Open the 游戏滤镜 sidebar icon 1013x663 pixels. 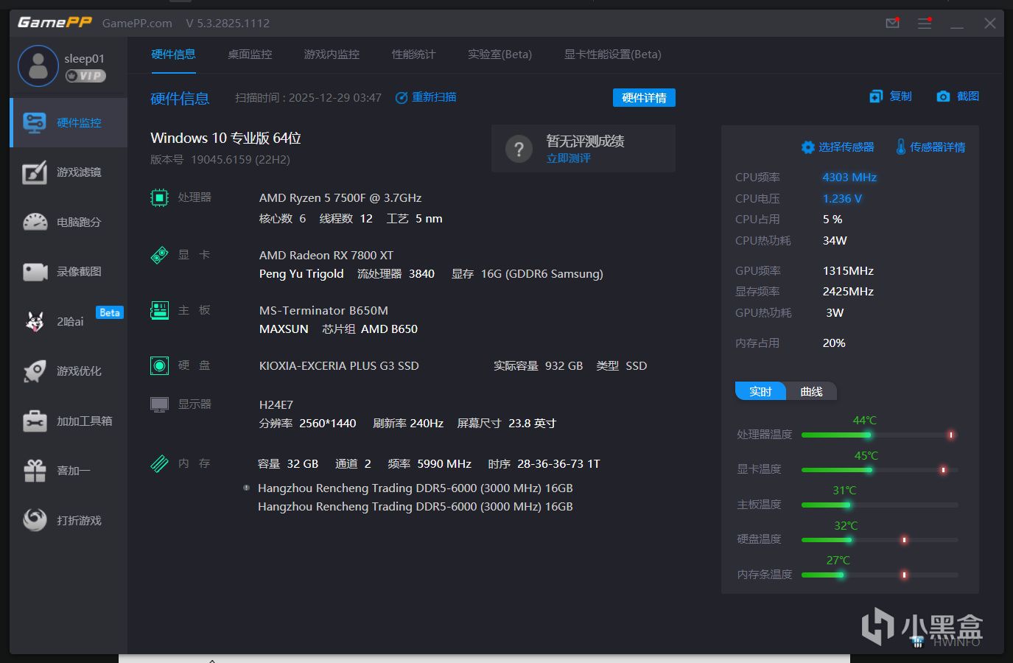pyautogui.click(x=35, y=172)
